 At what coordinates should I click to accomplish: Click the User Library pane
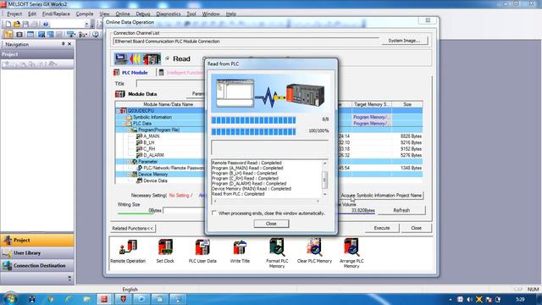37,252
